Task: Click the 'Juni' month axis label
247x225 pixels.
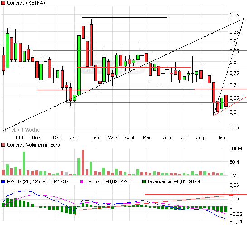Action: pos(167,137)
